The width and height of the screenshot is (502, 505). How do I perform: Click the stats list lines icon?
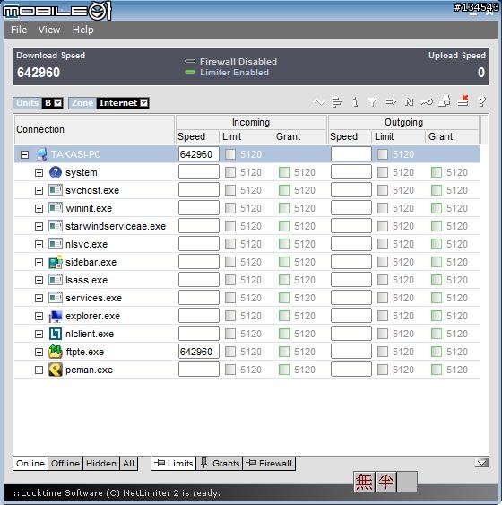pos(337,102)
